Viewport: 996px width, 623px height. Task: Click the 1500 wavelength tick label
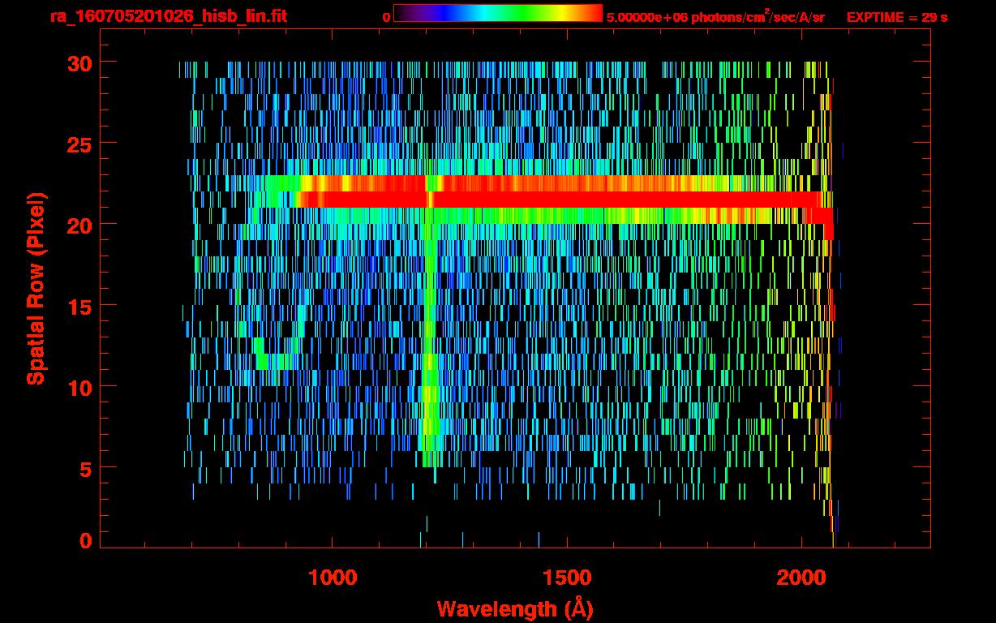pyautogui.click(x=567, y=578)
